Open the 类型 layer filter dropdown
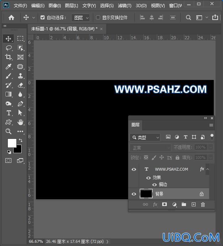 click(x=145, y=137)
